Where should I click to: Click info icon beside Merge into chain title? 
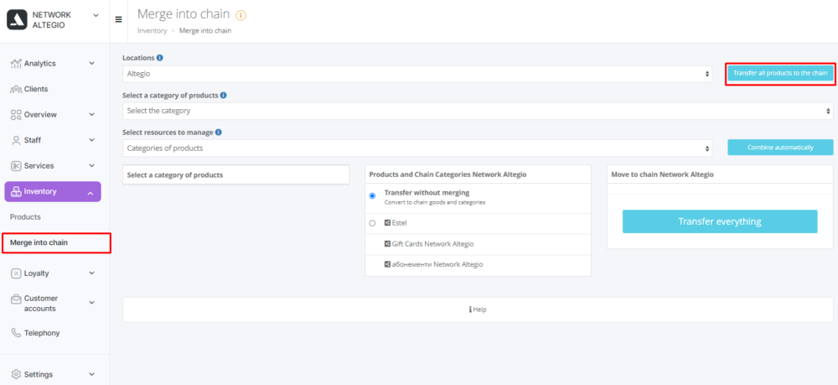(241, 15)
